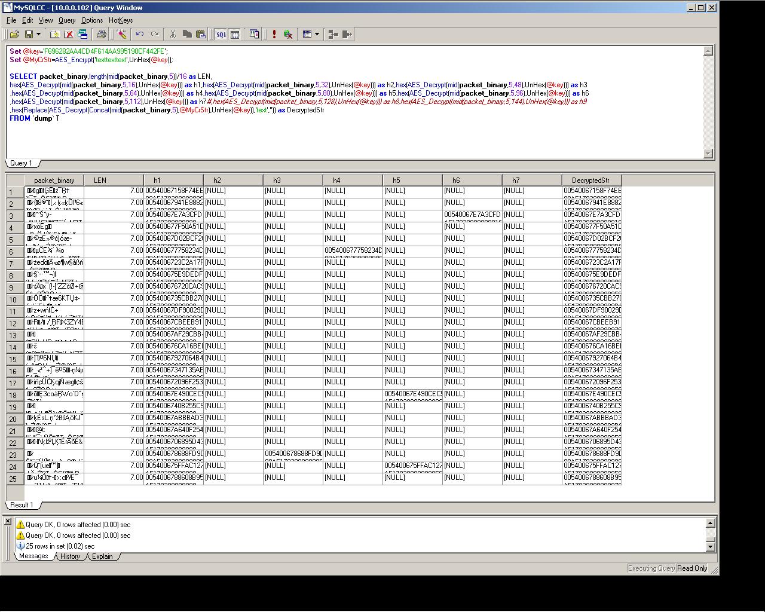Click the Paste clipboard icon
The height and width of the screenshot is (612, 765).
point(201,35)
